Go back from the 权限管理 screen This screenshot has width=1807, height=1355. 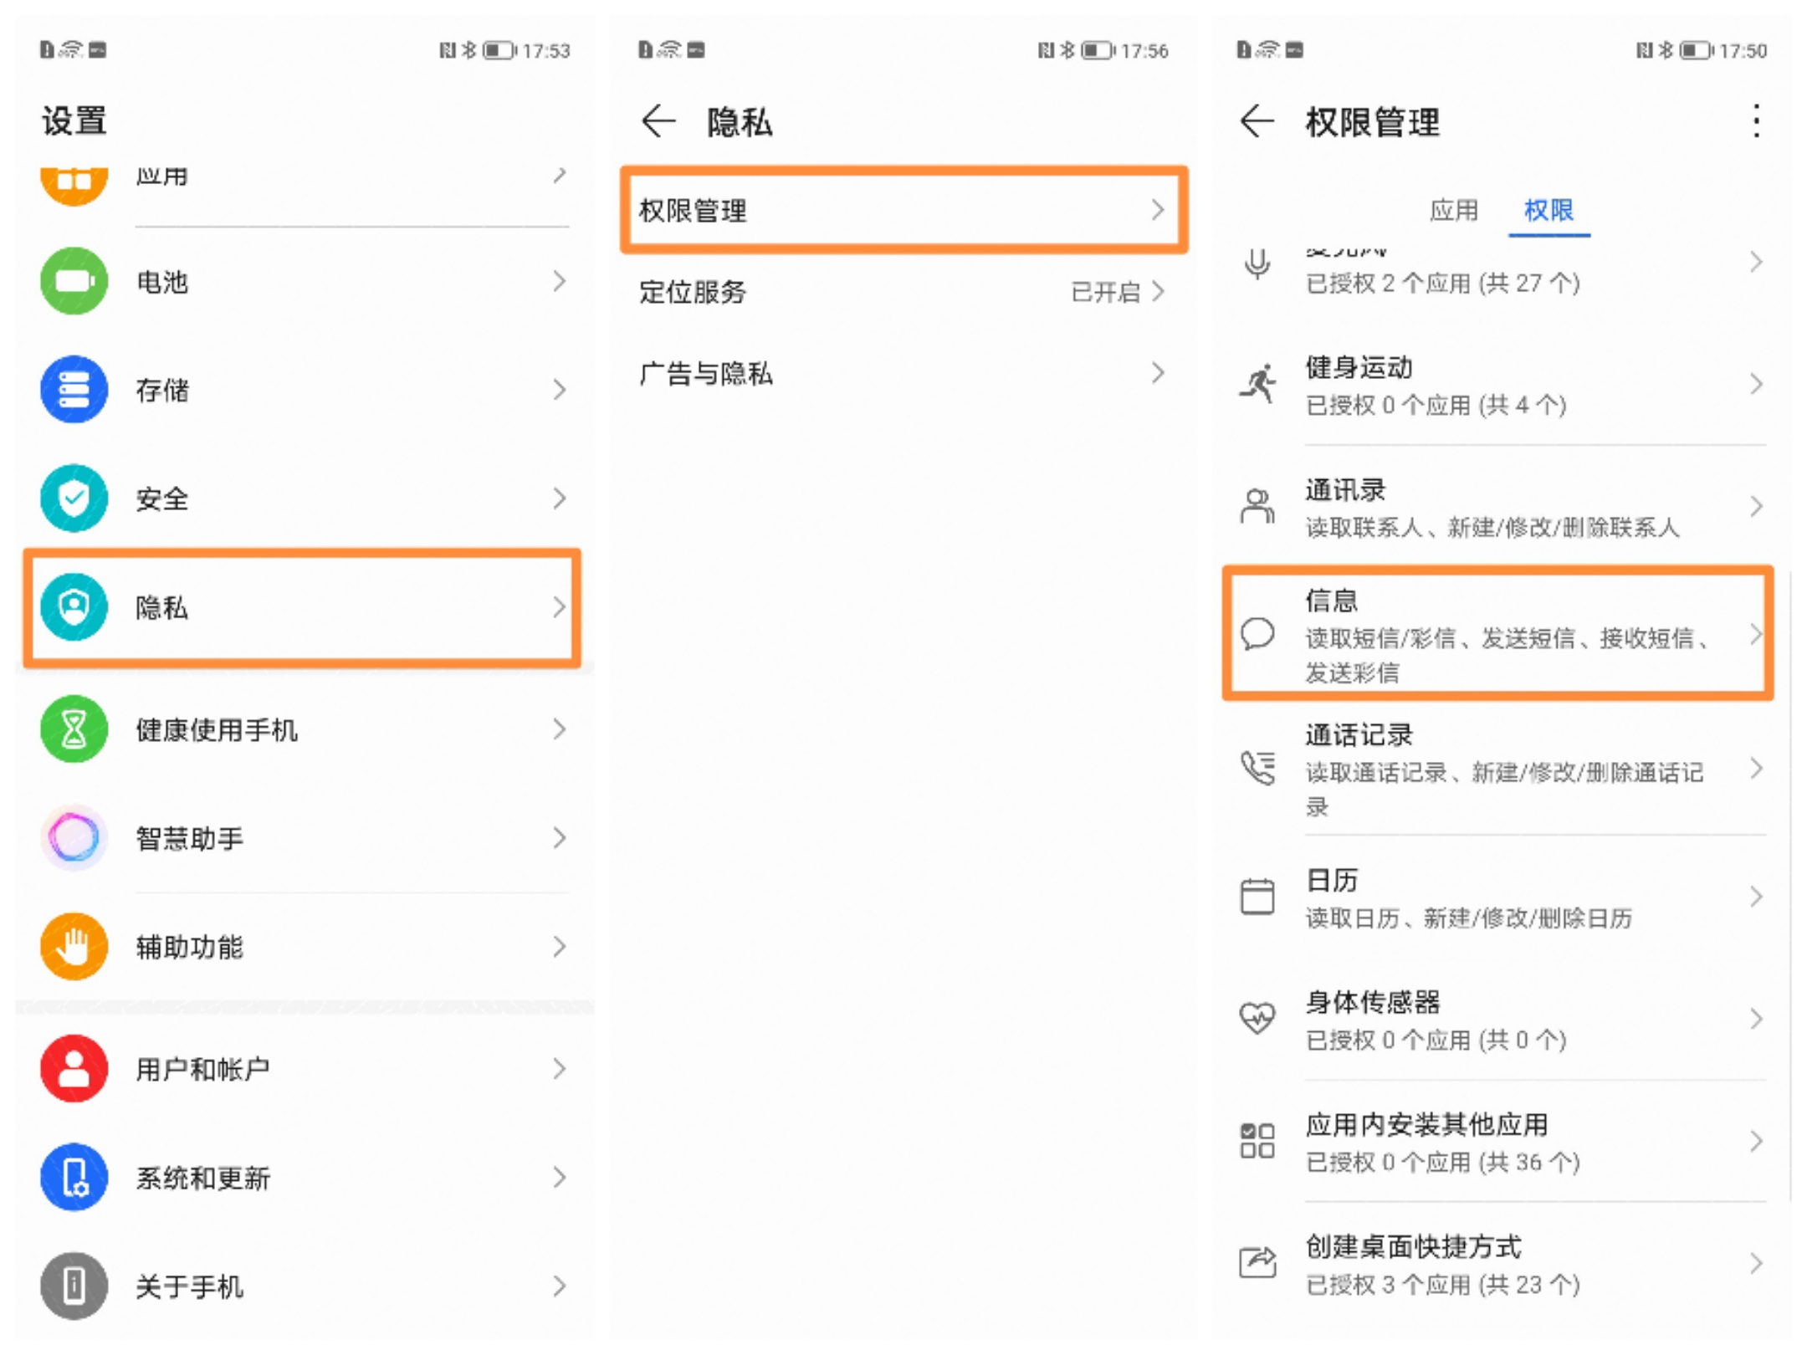pos(1257,121)
